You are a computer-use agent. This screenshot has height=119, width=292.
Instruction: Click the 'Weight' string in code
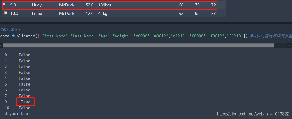point(122,36)
